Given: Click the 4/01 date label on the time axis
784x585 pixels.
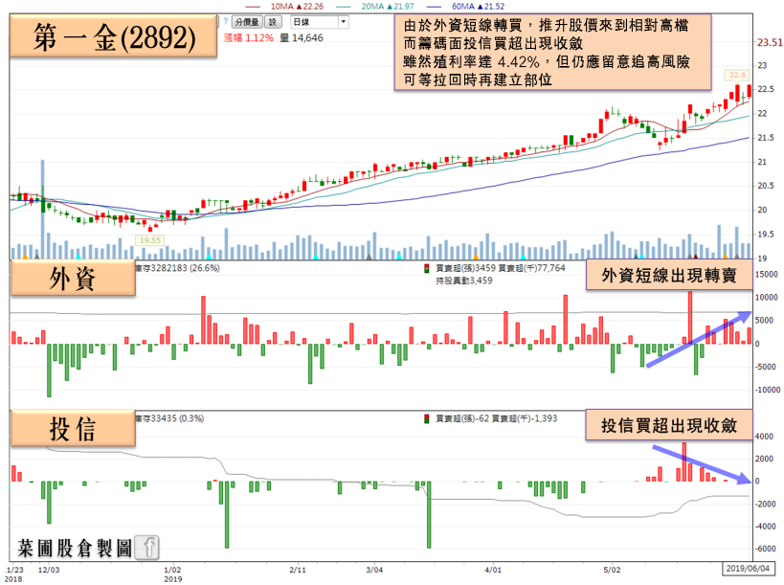Looking at the screenshot, I should 493,570.
